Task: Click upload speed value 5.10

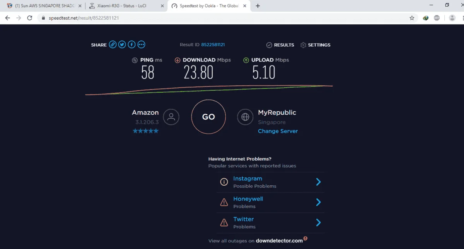Action: pos(264,72)
